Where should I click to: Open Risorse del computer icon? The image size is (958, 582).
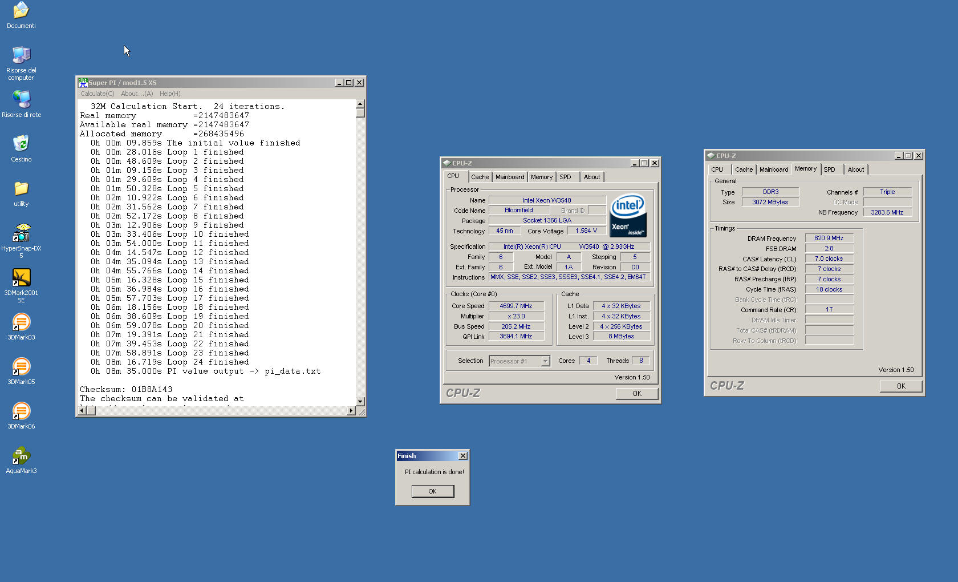pos(21,55)
